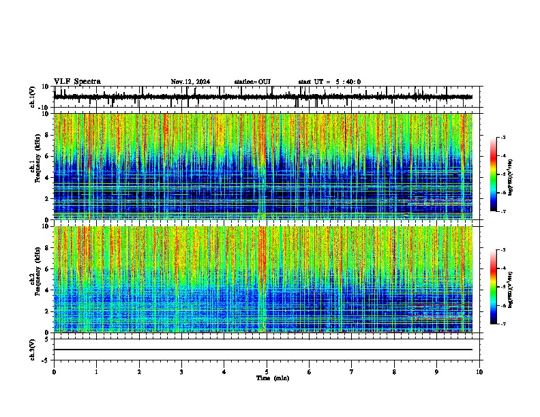Screen dimensions: 540x417
Task: Click the "4" kHz tick of ch.2 spectrogram
Action: point(47,290)
